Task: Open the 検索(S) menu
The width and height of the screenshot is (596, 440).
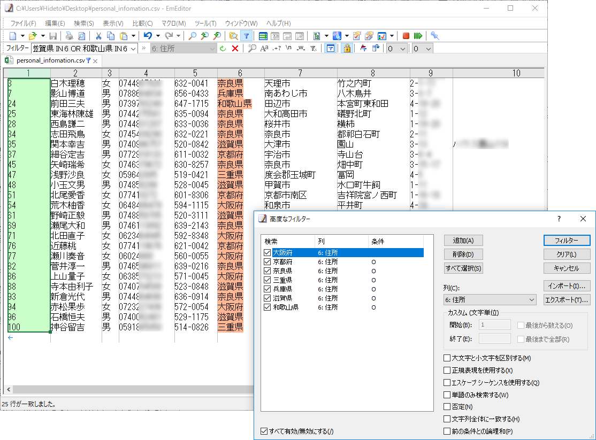Action: coord(83,23)
